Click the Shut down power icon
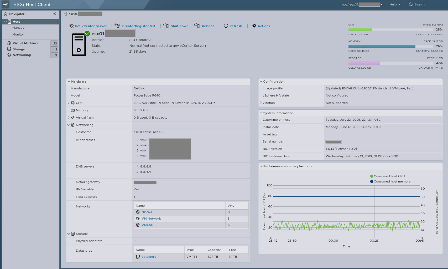This screenshot has height=269, width=448. [x=166, y=26]
